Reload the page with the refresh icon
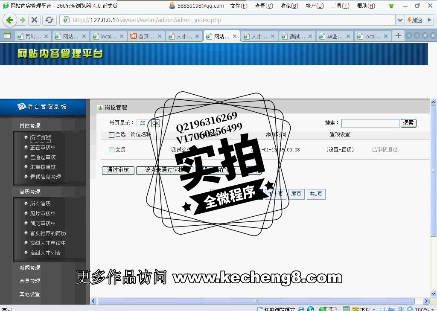437x311 pixels. [50, 20]
